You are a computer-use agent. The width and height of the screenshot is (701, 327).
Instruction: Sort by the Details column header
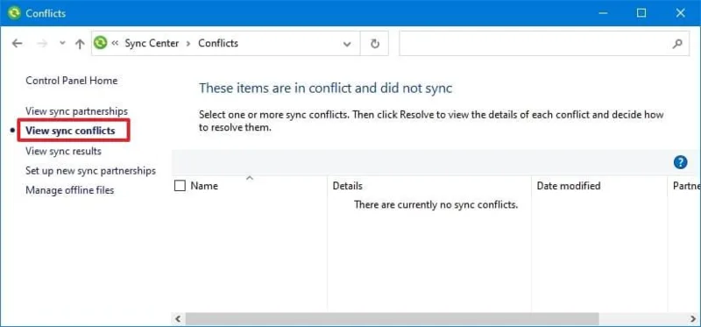click(347, 186)
